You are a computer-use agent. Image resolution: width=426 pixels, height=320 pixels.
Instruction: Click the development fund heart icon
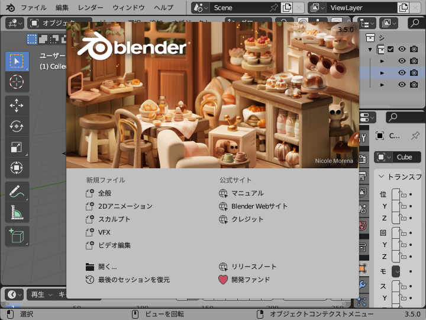click(x=223, y=280)
